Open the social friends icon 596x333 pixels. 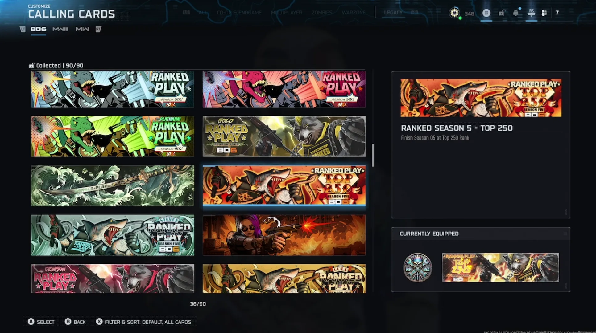click(544, 13)
